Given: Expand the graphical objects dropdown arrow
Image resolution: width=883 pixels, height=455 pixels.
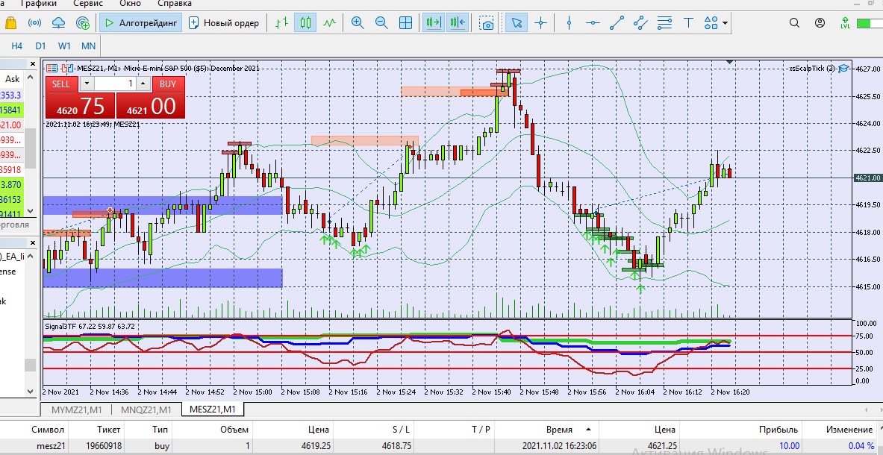Looking at the screenshot, I should [726, 23].
